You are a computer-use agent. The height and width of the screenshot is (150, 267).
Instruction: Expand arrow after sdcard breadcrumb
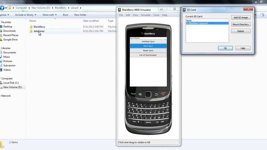81,8
